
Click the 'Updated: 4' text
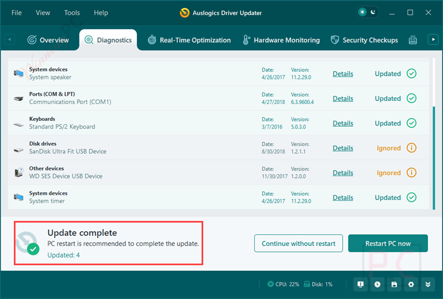[x=64, y=255]
